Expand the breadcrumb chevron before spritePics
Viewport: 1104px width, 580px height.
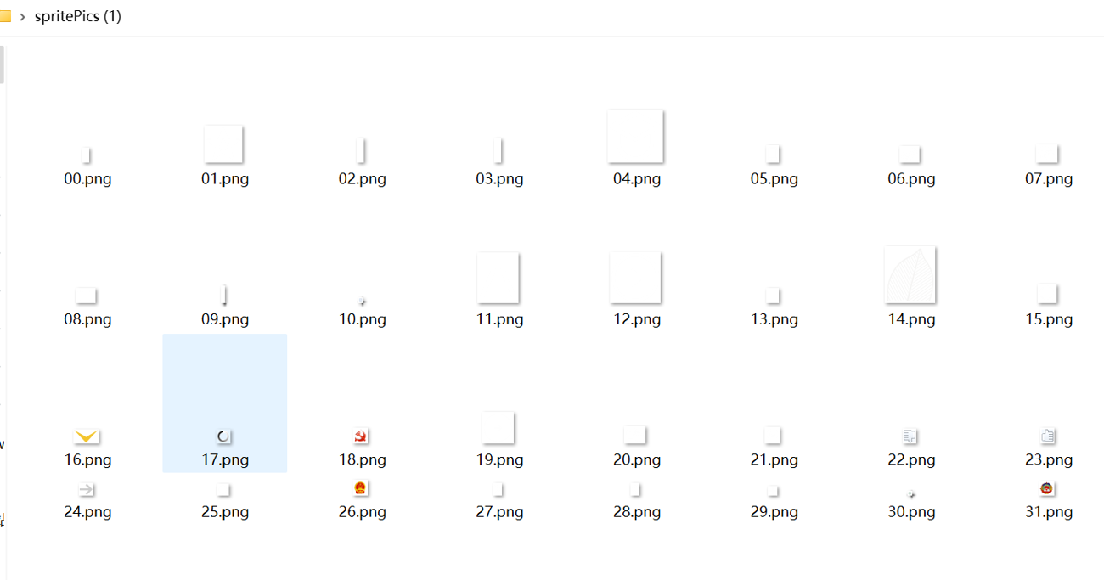[x=22, y=17]
